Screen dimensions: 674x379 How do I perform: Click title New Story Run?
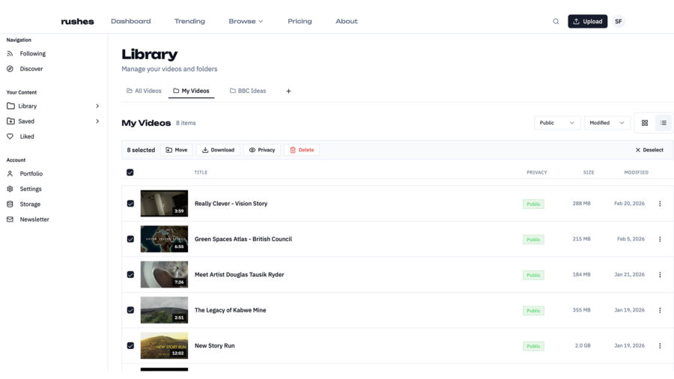point(214,346)
